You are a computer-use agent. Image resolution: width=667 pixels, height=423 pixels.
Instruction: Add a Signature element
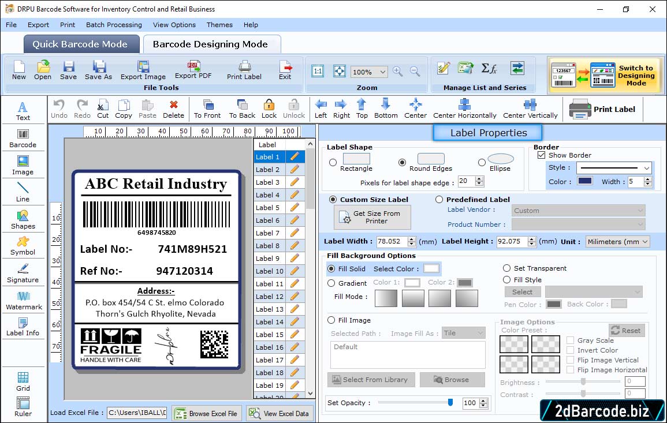[23, 273]
